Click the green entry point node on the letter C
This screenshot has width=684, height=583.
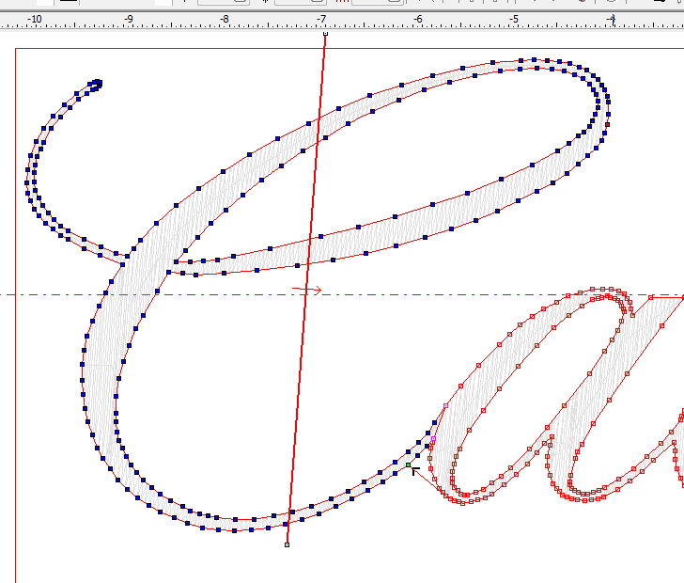click(x=409, y=465)
